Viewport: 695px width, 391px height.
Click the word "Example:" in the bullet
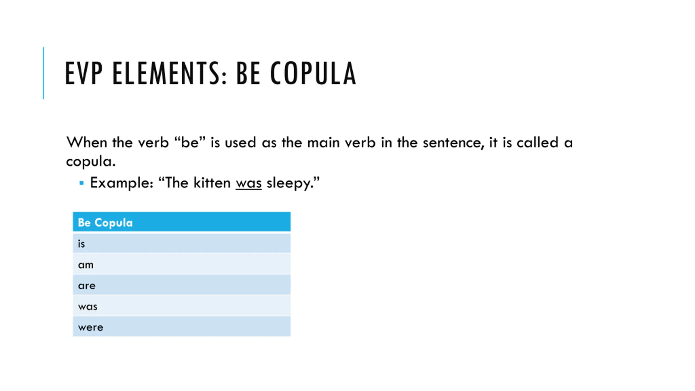[x=122, y=182]
